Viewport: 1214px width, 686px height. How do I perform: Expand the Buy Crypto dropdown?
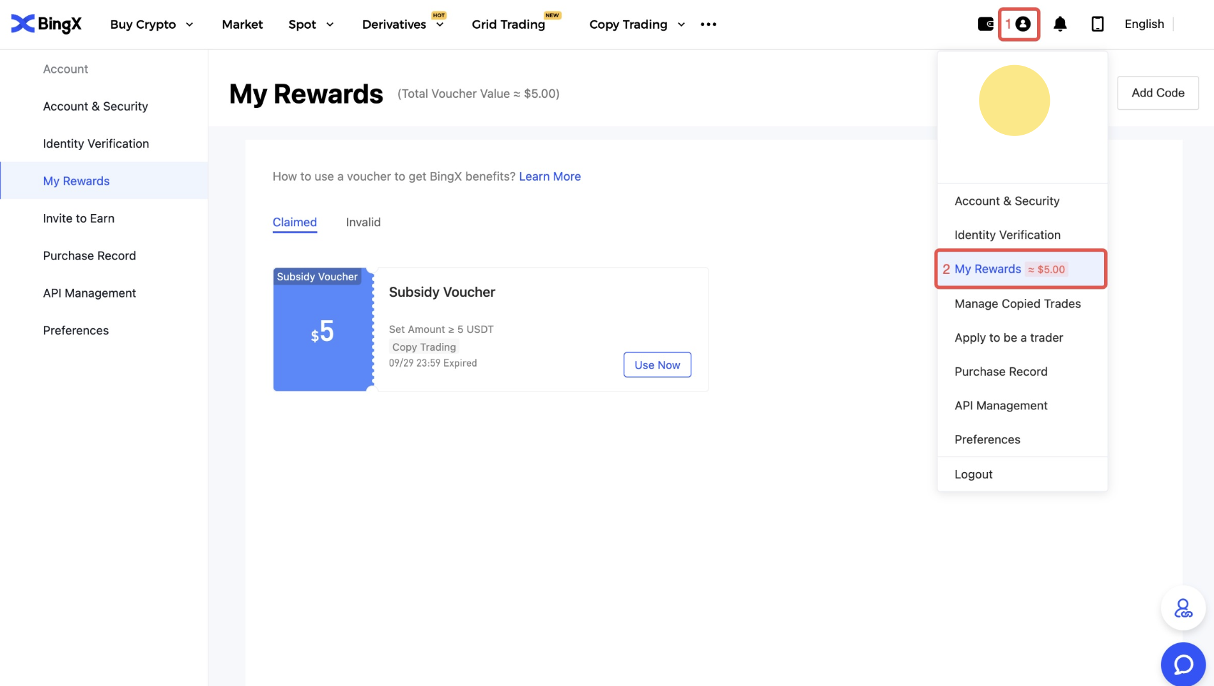(151, 24)
